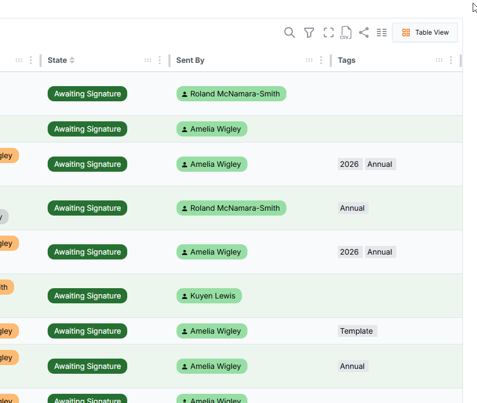This screenshot has width=477, height=403.
Task: Open Tags column three-dot menu
Action: click(x=451, y=60)
